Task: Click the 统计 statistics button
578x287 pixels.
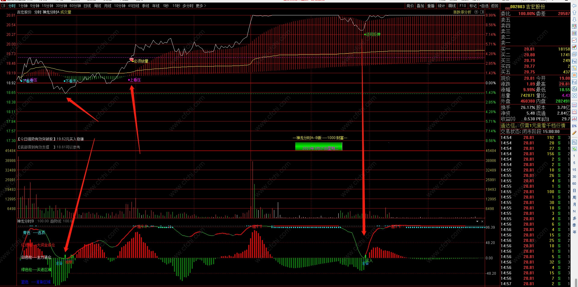Action: (x=441, y=6)
